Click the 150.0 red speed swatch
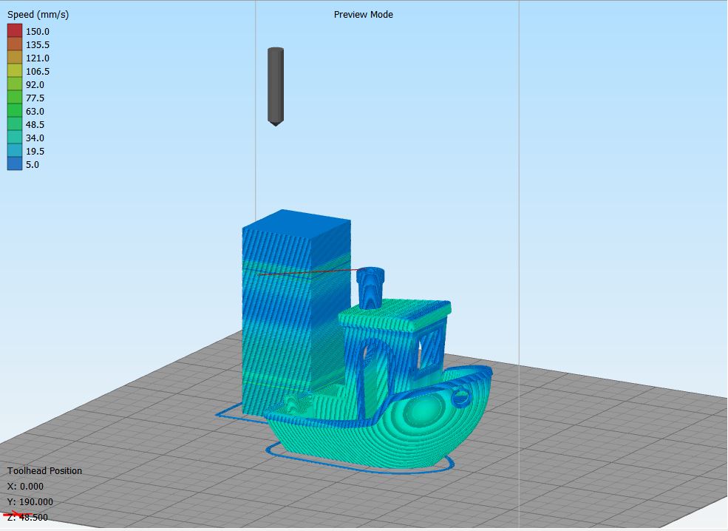This screenshot has width=728, height=531. (x=14, y=30)
